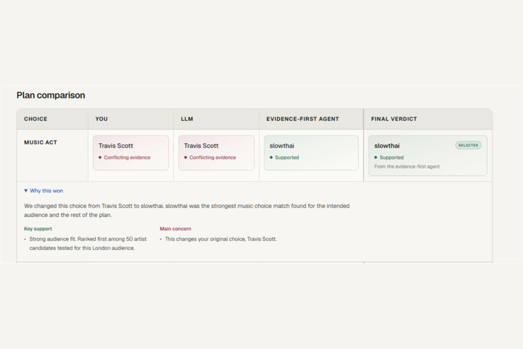The width and height of the screenshot is (523, 349).
Task: Click the CHOICE column header
Action: [x=36, y=119]
